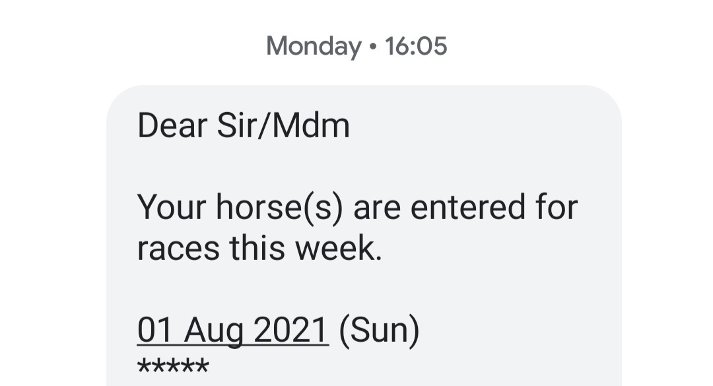The width and height of the screenshot is (713, 386).
Task: Tap 'Aug' in the underlined date
Action: [x=214, y=331]
